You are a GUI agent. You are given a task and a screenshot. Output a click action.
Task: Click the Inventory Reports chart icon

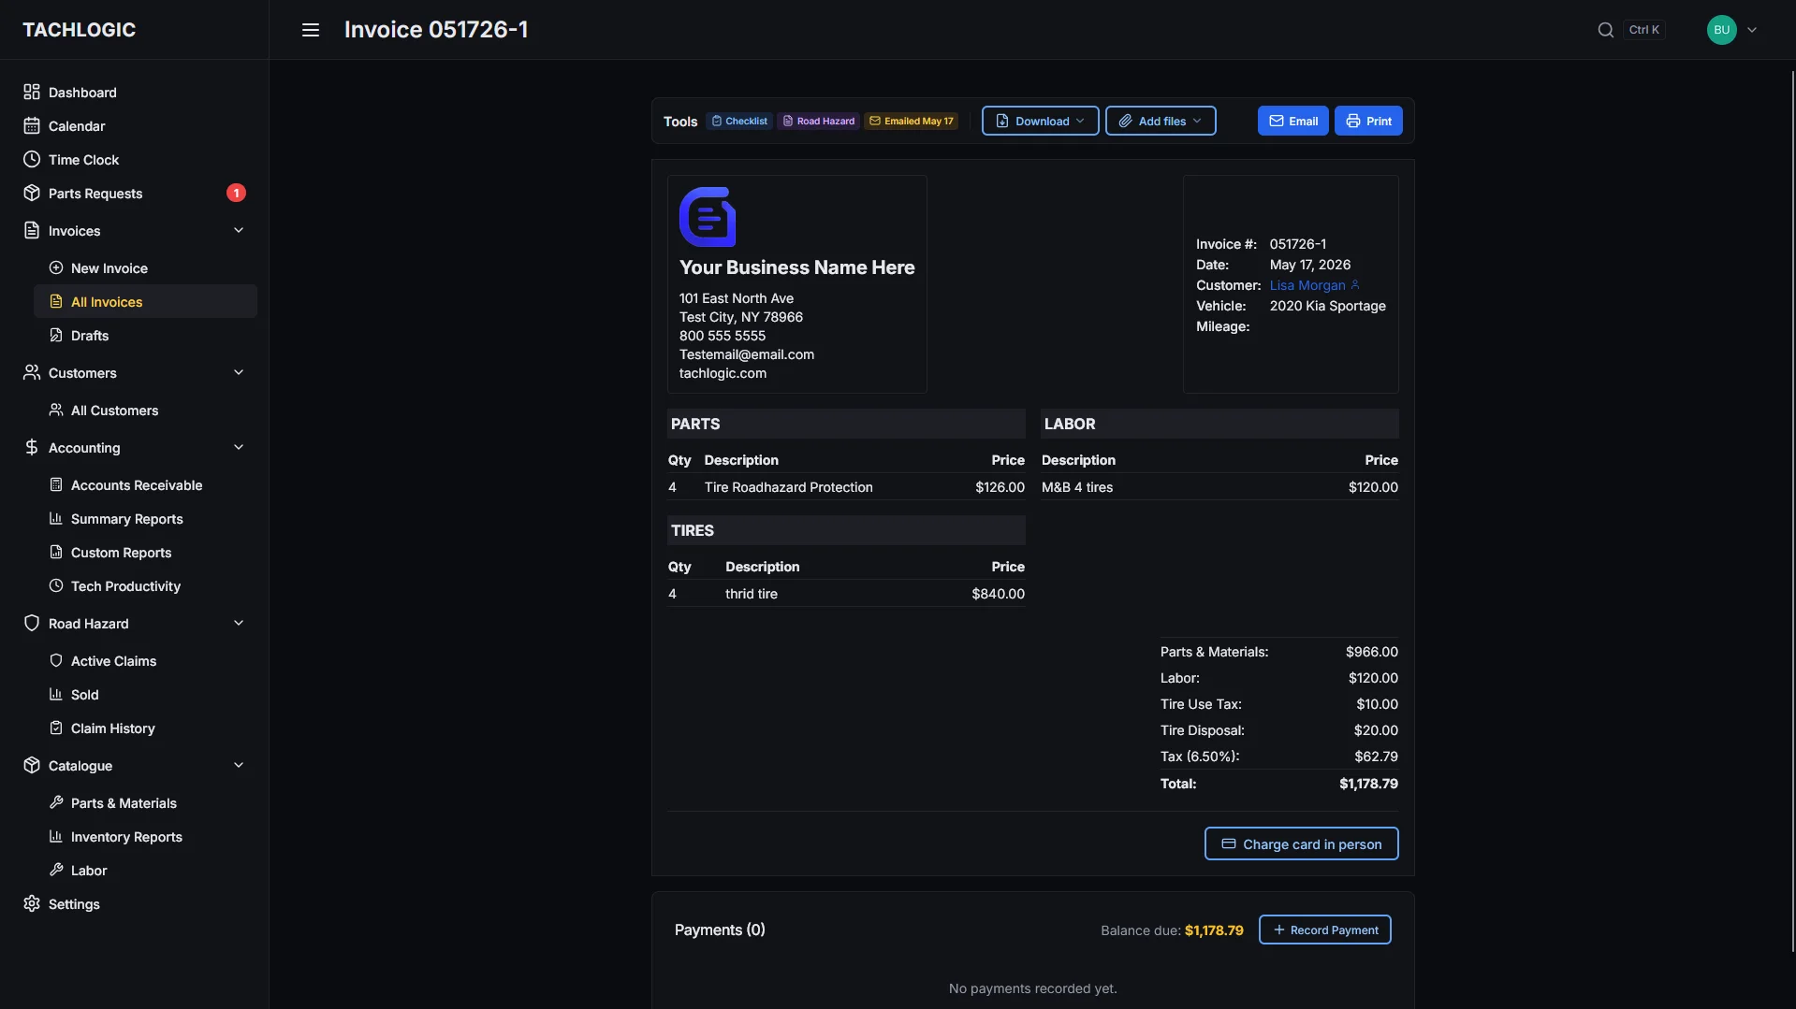pyautogui.click(x=56, y=836)
